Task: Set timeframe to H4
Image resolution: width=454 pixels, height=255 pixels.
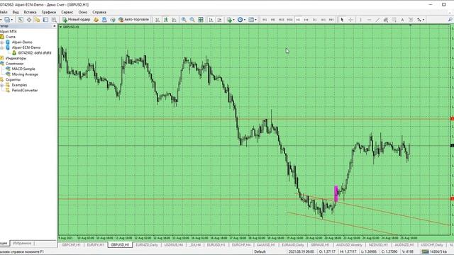Action: click(306, 20)
